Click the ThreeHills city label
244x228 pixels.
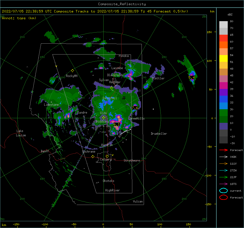(x=136, y=118)
